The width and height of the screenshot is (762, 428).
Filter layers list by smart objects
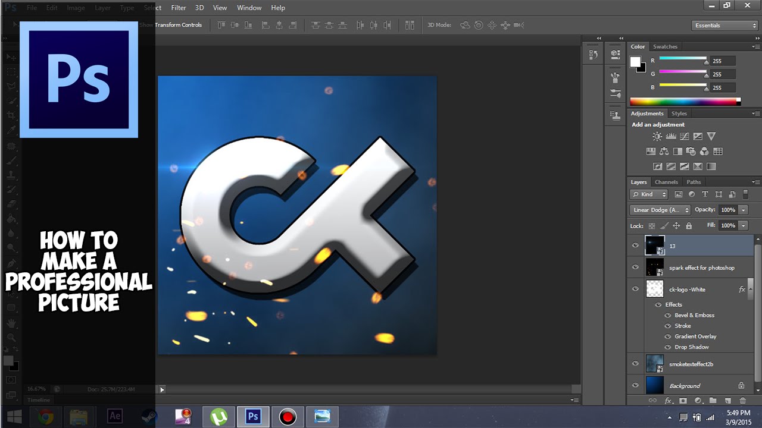click(x=732, y=194)
